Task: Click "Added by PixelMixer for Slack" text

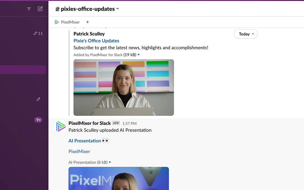Action: click(98, 55)
